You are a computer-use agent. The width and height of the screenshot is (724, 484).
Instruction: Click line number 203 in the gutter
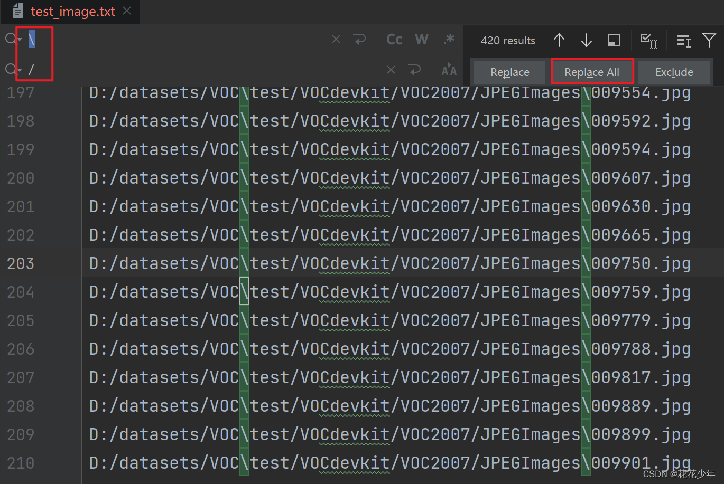point(21,264)
